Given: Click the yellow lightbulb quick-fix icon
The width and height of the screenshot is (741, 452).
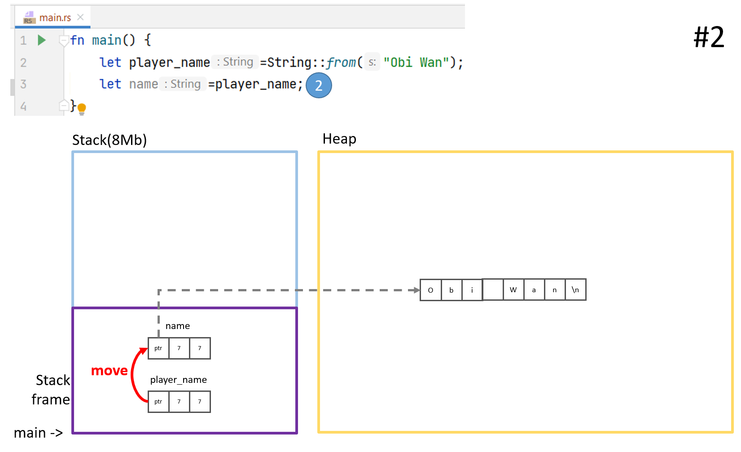Looking at the screenshot, I should point(82,109).
